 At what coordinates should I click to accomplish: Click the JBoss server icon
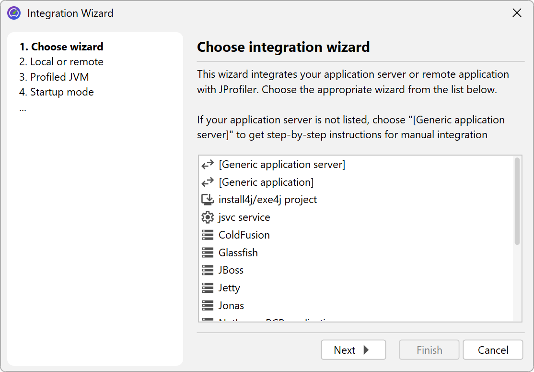tap(208, 270)
